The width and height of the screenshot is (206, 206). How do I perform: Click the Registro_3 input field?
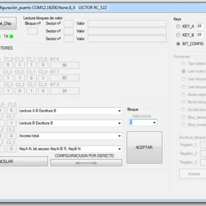[203, 162]
